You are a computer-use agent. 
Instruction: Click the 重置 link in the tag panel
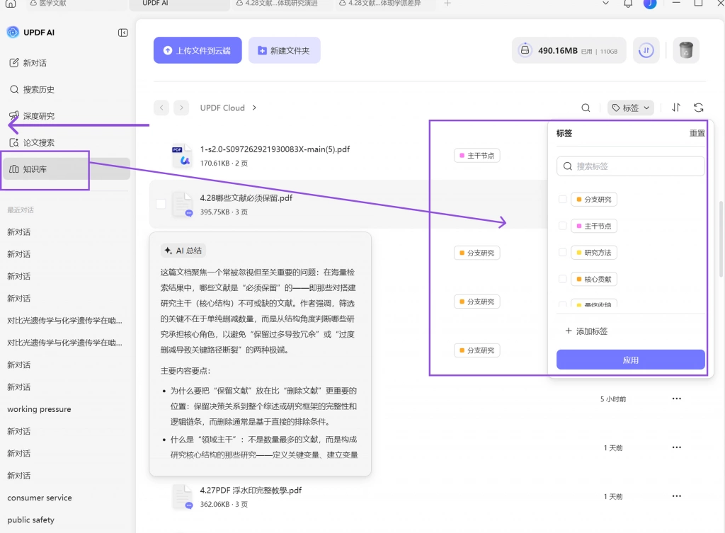tap(697, 133)
